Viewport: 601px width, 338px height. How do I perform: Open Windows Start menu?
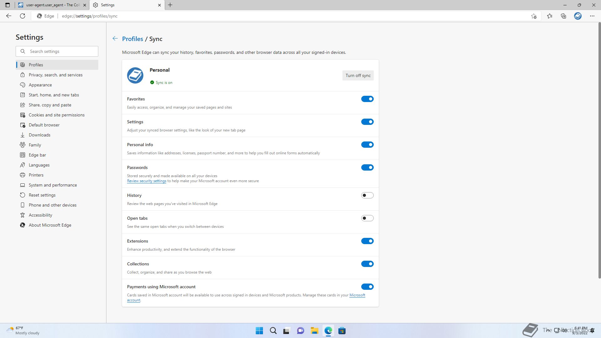[259, 331]
